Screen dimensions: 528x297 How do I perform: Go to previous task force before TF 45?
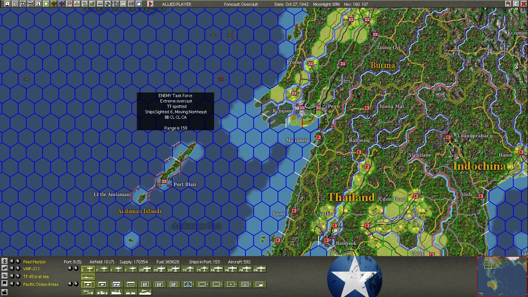(x=12, y=276)
